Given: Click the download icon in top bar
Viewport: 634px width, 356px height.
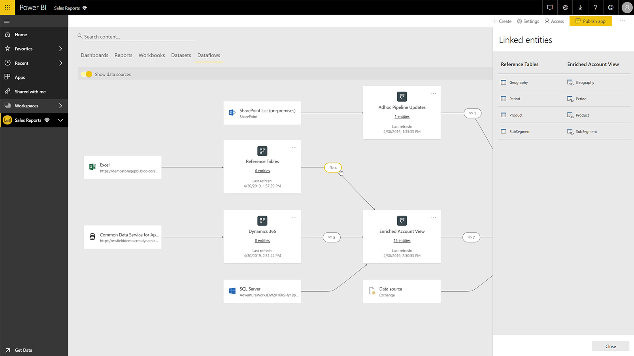Looking at the screenshot, I should (580, 7).
